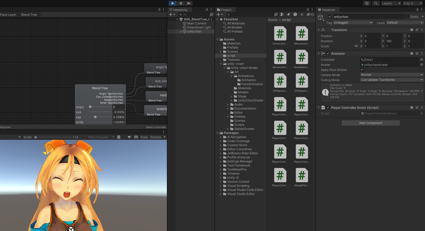Collapse the Transform component
Image resolution: width=425 pixels, height=231 pixels.
click(318, 30)
